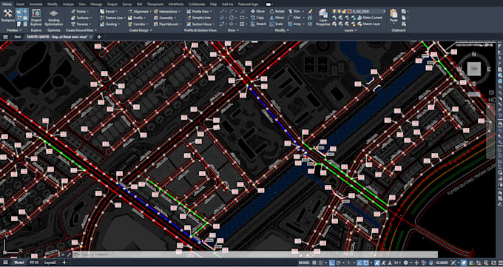
Task: Switch to the Annotate ribbon tab
Action: (x=36, y=4)
